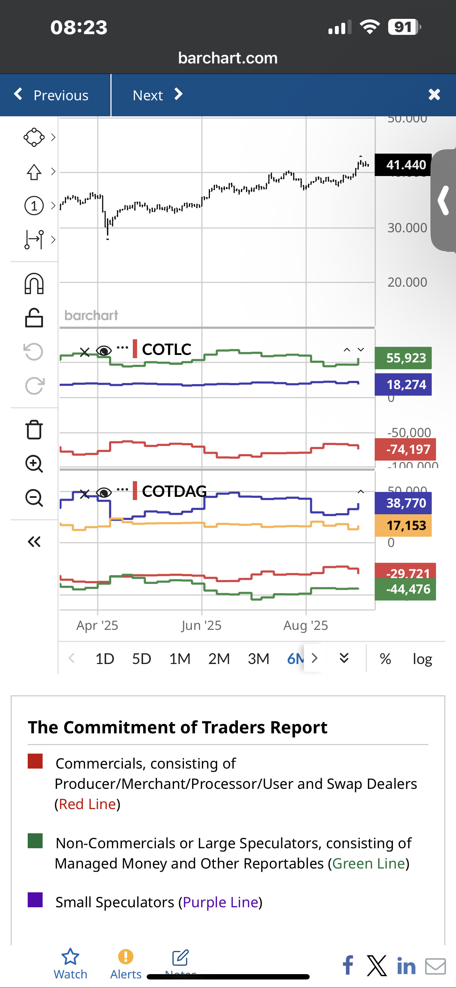The width and height of the screenshot is (456, 988).
Task: Collapse the drawing toolbar with double chevron
Action: [34, 542]
